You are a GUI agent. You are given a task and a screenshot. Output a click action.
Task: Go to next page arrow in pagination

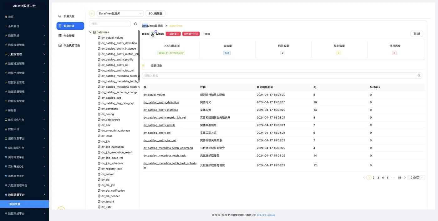click(405, 178)
